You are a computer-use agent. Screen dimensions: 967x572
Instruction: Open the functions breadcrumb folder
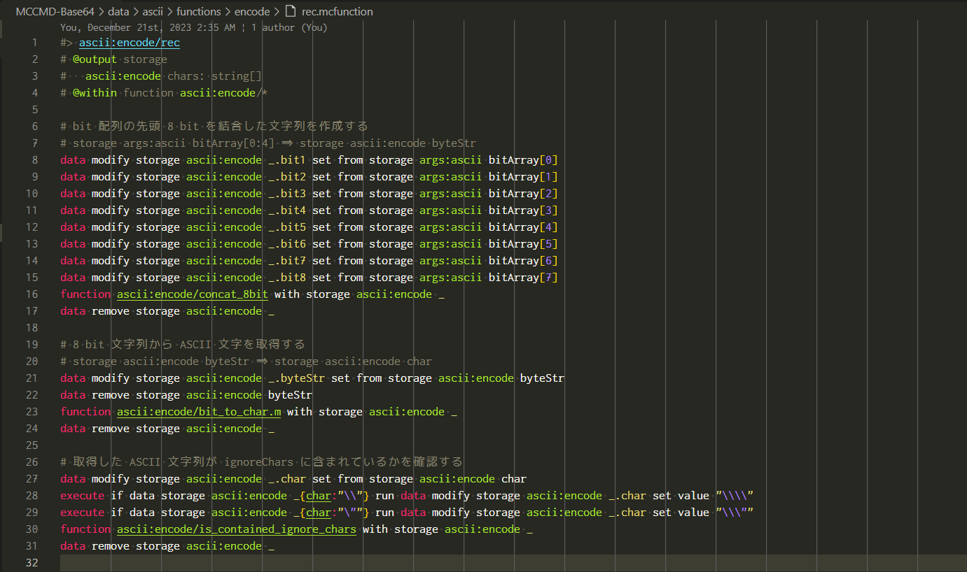(198, 11)
